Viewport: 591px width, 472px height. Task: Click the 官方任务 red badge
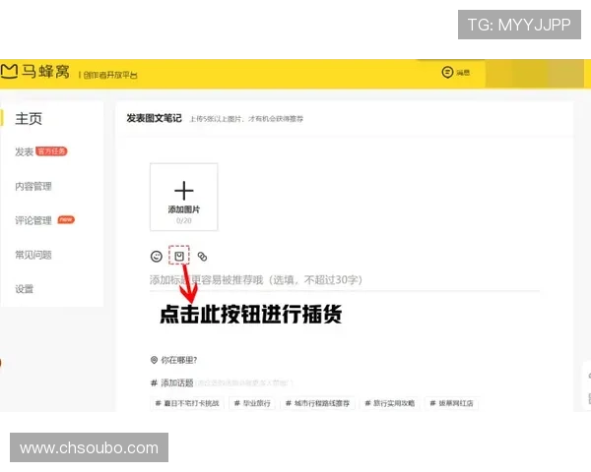51,151
